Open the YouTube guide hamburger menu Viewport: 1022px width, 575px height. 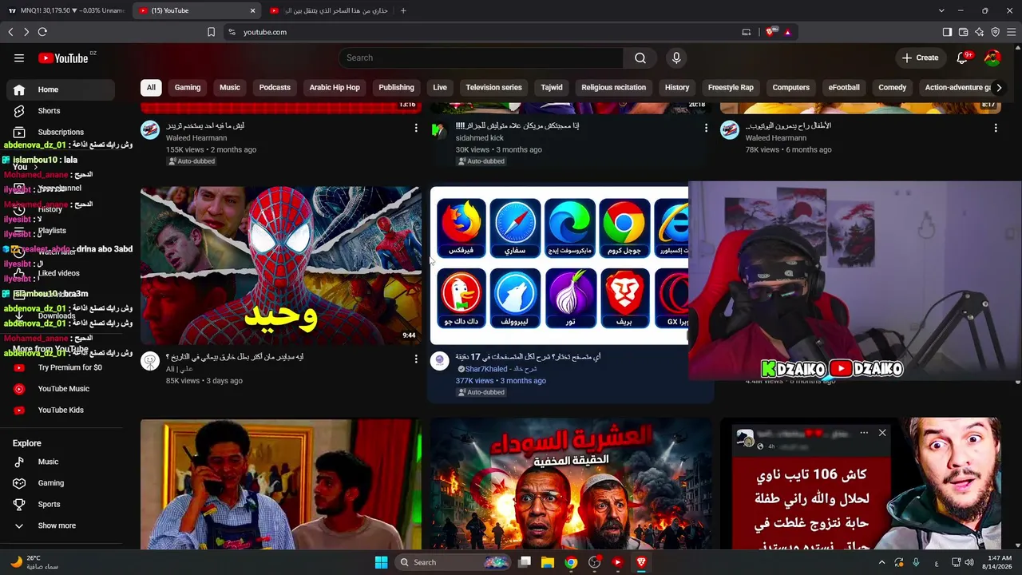(19, 57)
